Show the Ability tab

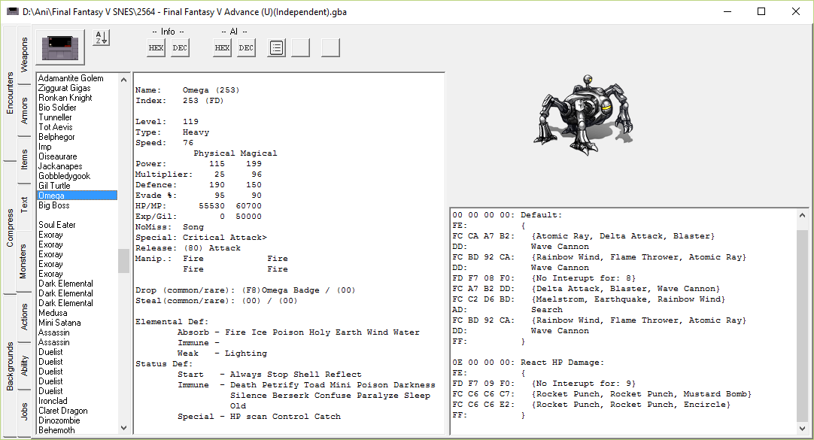pyautogui.click(x=24, y=366)
